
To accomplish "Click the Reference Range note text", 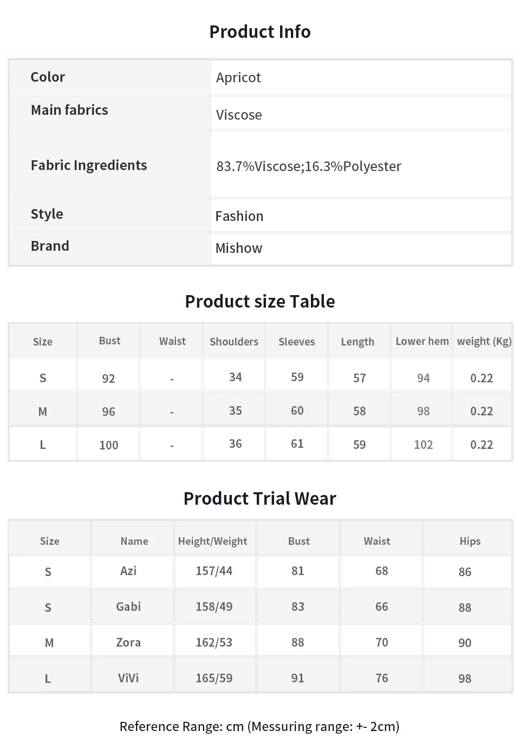I will pyautogui.click(x=259, y=726).
